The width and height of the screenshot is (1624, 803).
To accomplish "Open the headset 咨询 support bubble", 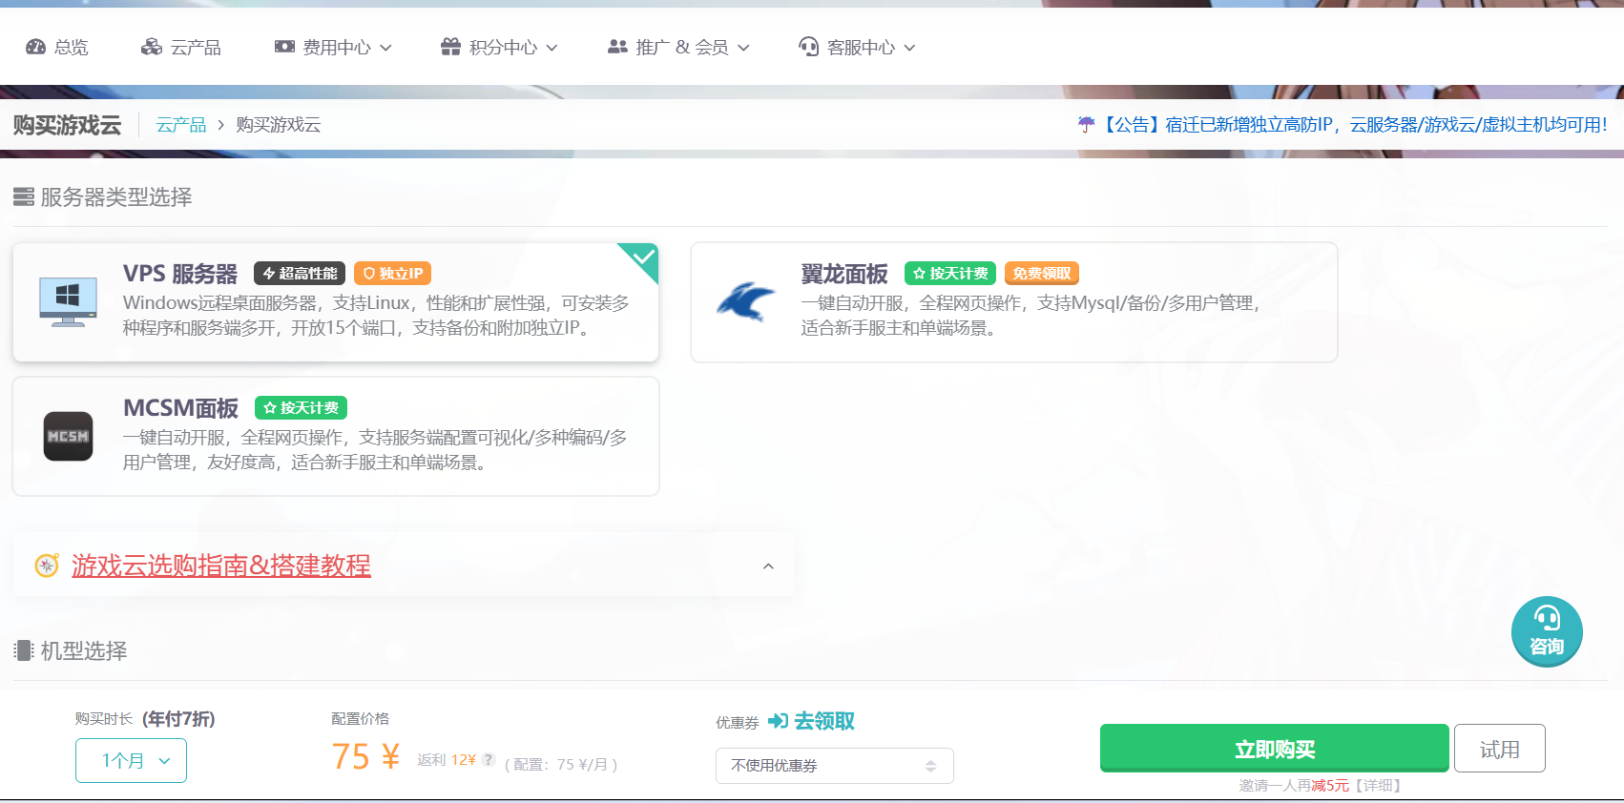I will [x=1546, y=631].
